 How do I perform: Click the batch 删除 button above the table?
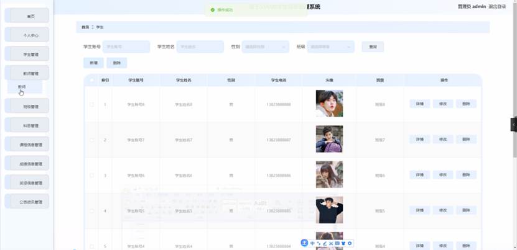tap(117, 63)
